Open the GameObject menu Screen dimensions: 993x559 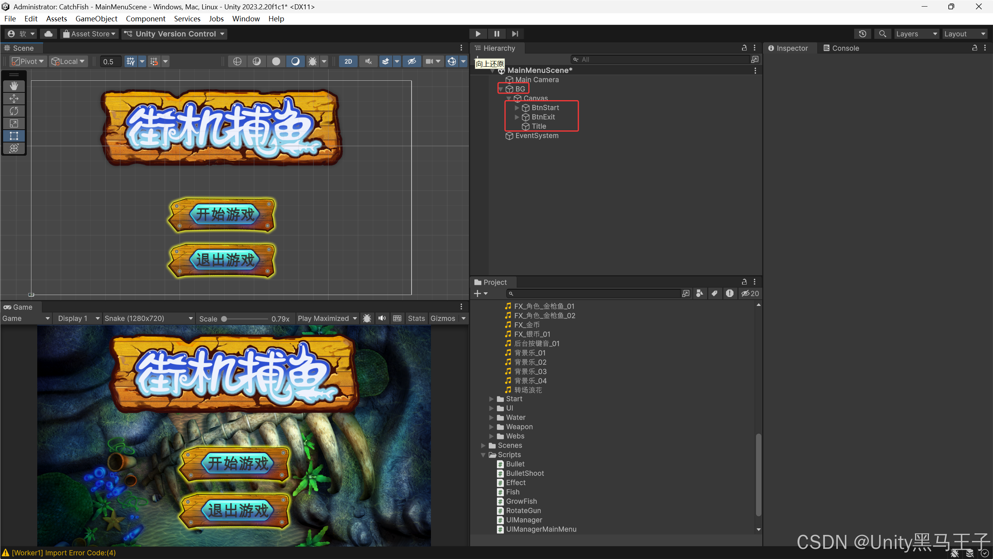pos(96,19)
